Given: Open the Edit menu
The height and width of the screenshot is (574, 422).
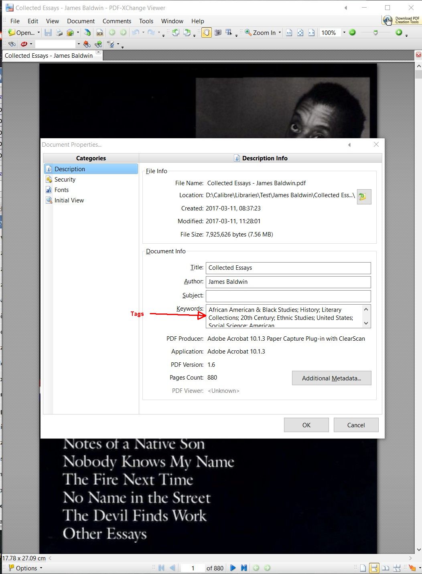Looking at the screenshot, I should [33, 21].
